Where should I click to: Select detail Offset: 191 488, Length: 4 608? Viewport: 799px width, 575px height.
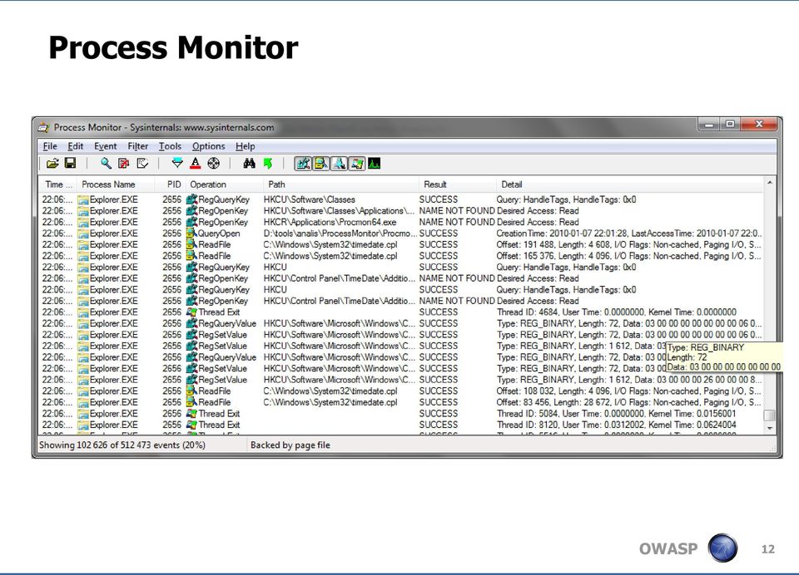(629, 244)
